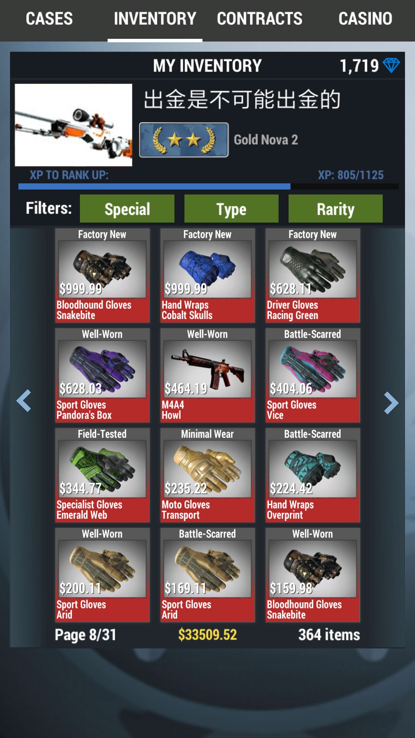Select the Hand Wraps Overprint item

point(313,475)
